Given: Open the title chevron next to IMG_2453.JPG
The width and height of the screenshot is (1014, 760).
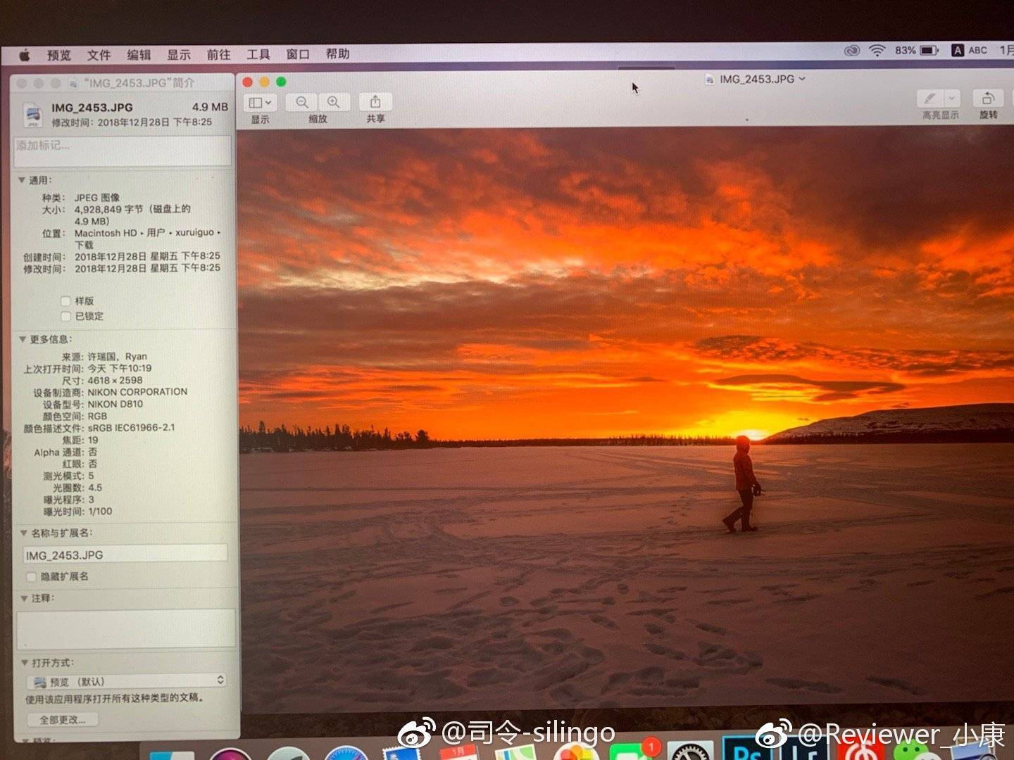Looking at the screenshot, I should pyautogui.click(x=802, y=80).
